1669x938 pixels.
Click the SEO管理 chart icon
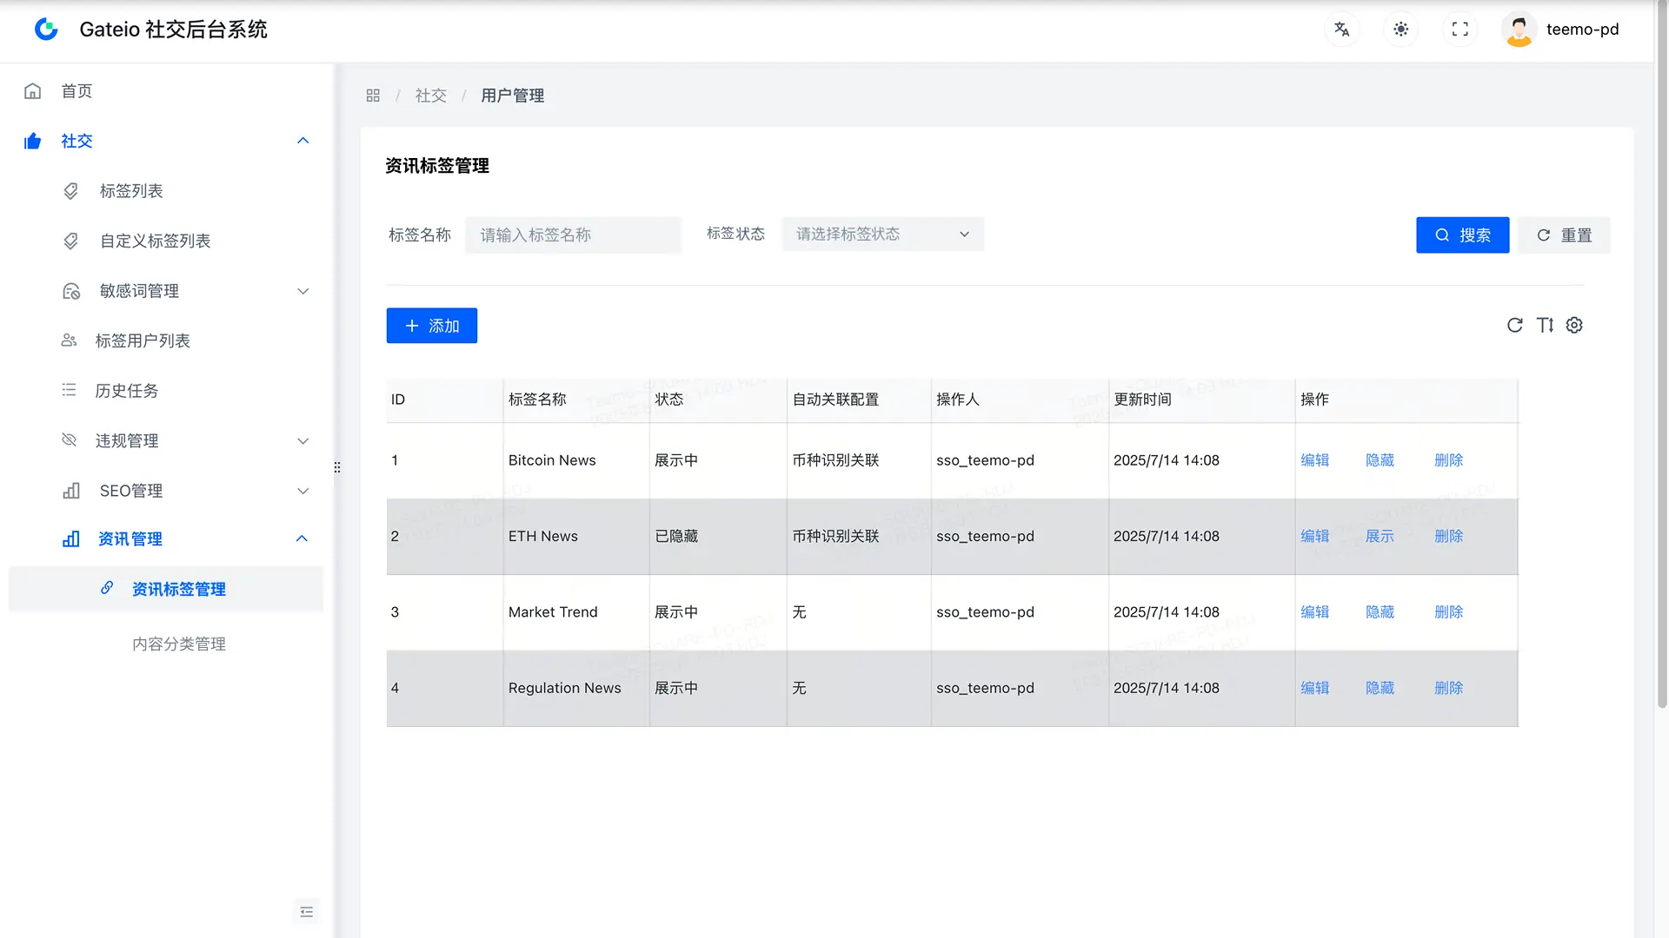tap(71, 491)
